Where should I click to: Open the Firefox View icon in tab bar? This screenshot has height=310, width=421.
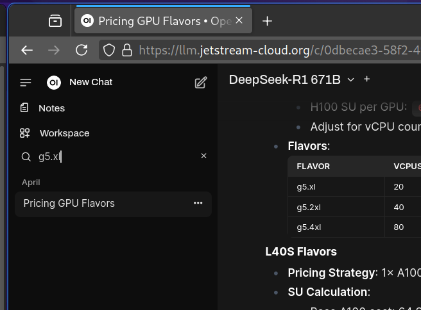55,21
